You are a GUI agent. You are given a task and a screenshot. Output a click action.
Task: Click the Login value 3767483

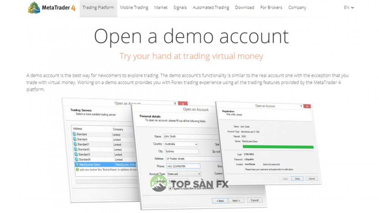tap(249, 154)
